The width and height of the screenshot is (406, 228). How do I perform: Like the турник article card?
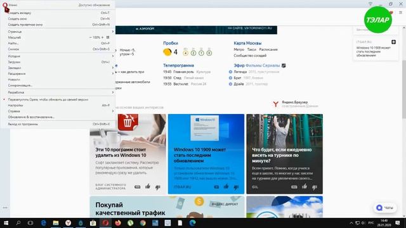(304, 186)
